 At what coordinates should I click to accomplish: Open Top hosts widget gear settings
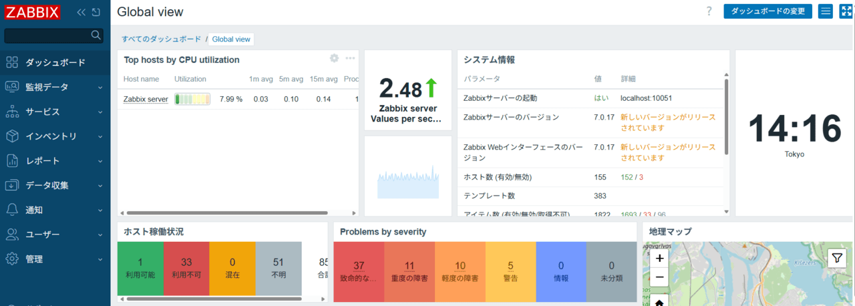[335, 59]
